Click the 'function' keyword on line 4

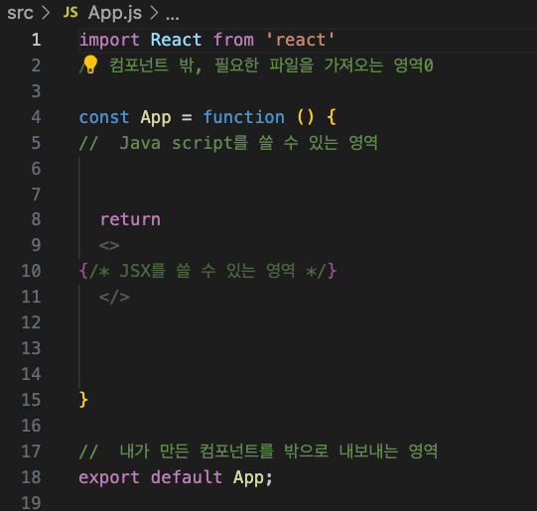tap(244, 117)
